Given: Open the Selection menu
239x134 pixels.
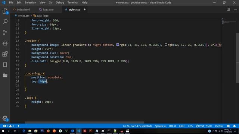Looking at the screenshot, I should [30, 3].
